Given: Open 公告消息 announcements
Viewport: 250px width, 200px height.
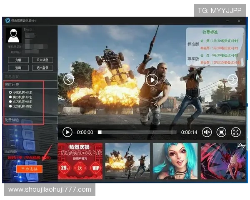Looking at the screenshot, I should click(42, 60).
